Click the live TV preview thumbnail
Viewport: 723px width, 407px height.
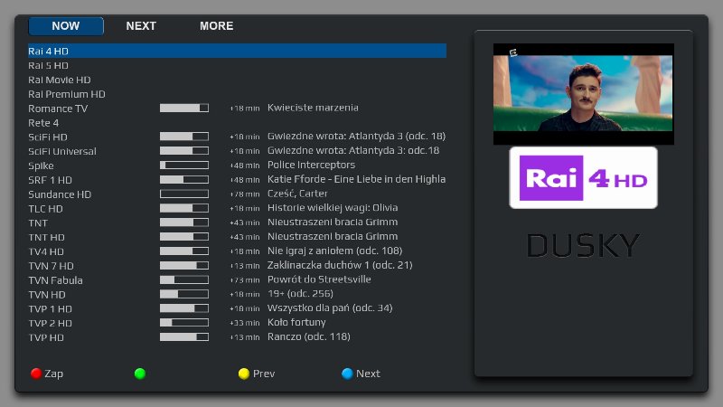click(x=583, y=94)
